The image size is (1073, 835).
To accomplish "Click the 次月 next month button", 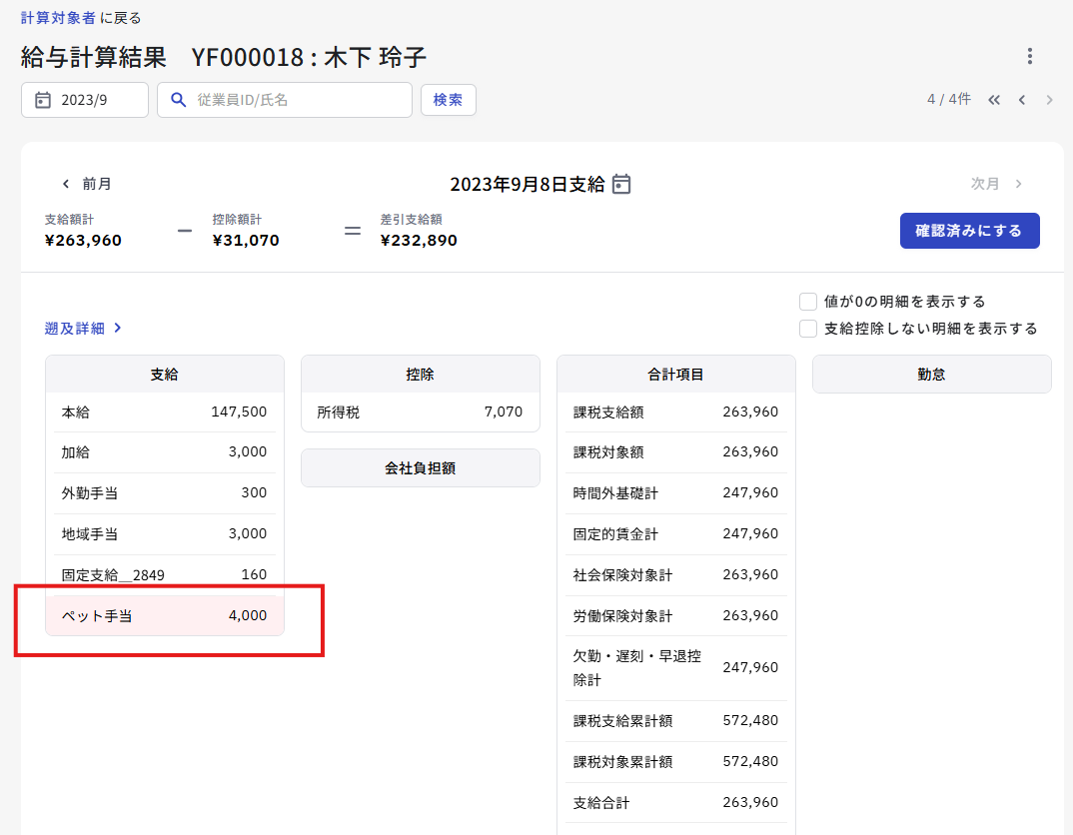I will pos(996,183).
